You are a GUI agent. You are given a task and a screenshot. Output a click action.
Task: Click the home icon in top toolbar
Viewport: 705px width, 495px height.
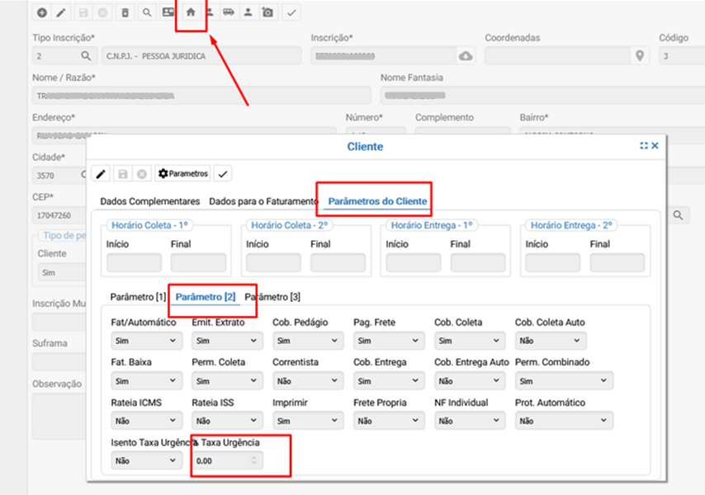click(191, 12)
